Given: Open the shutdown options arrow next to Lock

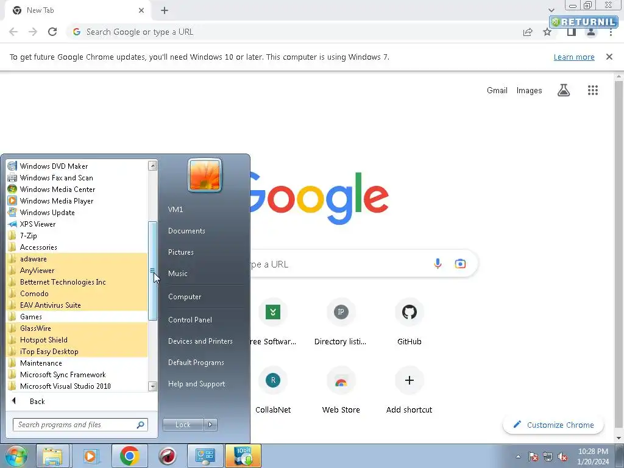Looking at the screenshot, I should point(210,425).
